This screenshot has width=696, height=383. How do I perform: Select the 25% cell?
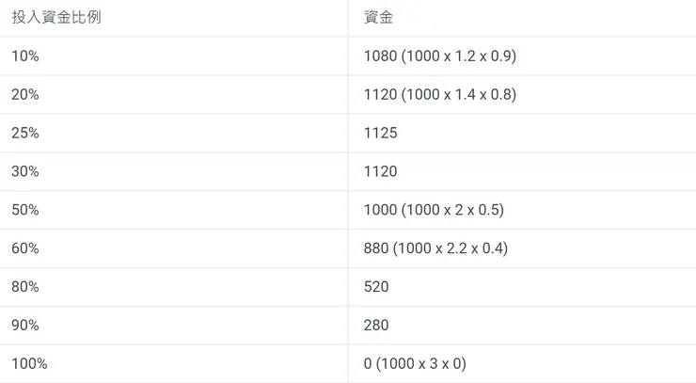click(25, 133)
